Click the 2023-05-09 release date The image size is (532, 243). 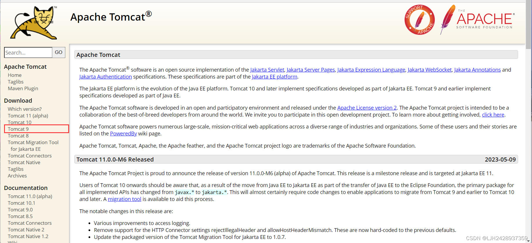(500, 159)
